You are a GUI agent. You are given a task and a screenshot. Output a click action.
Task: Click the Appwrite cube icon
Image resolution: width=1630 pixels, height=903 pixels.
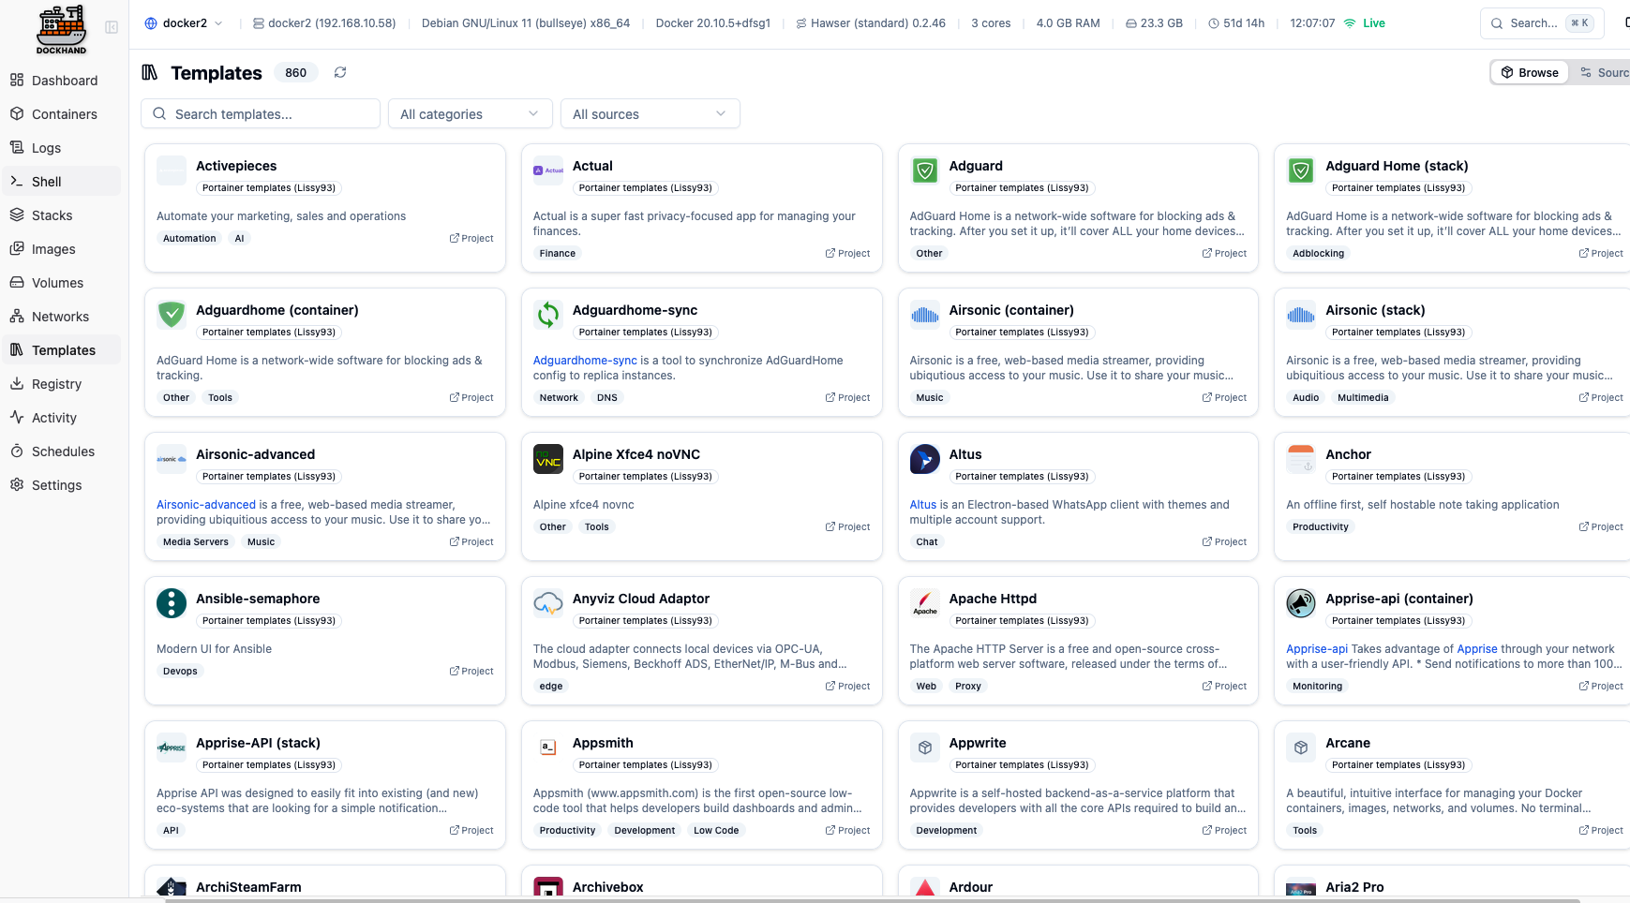[925, 748]
